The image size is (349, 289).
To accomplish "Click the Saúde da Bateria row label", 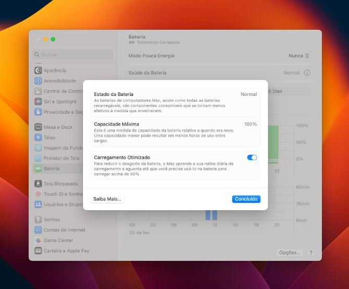I will point(147,73).
